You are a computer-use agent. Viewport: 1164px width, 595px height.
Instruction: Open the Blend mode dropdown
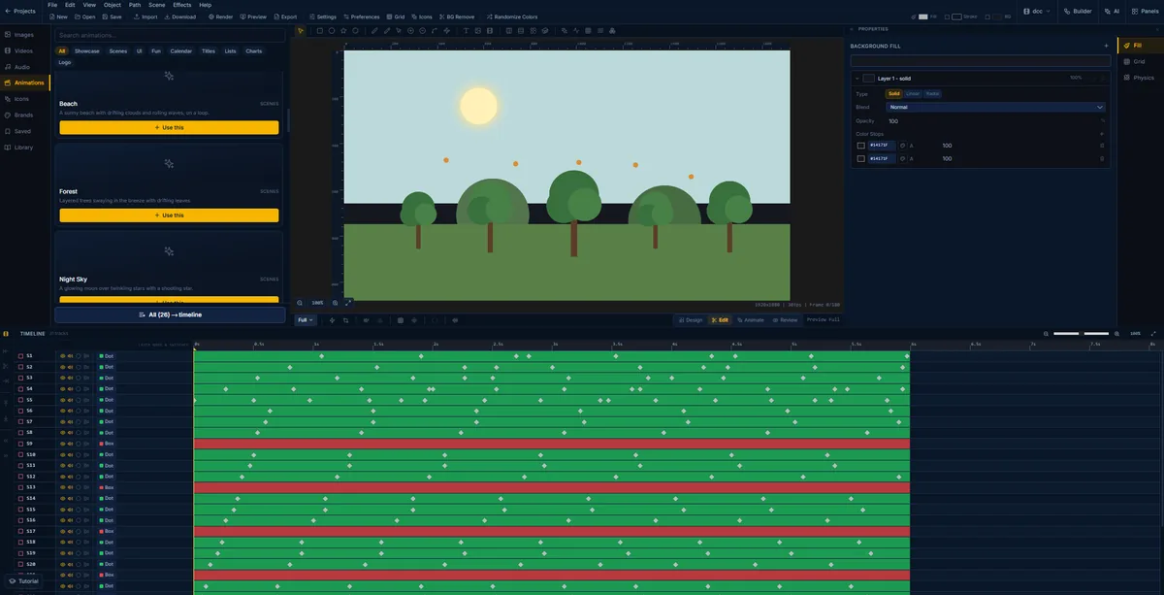[996, 107]
